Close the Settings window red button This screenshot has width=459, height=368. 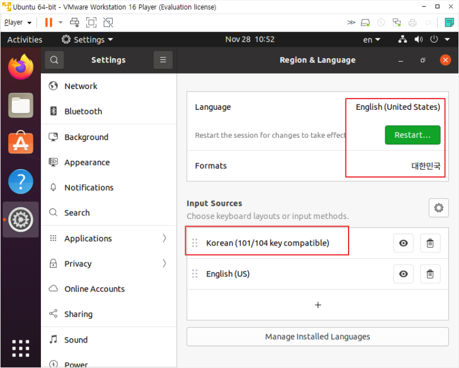[445, 60]
